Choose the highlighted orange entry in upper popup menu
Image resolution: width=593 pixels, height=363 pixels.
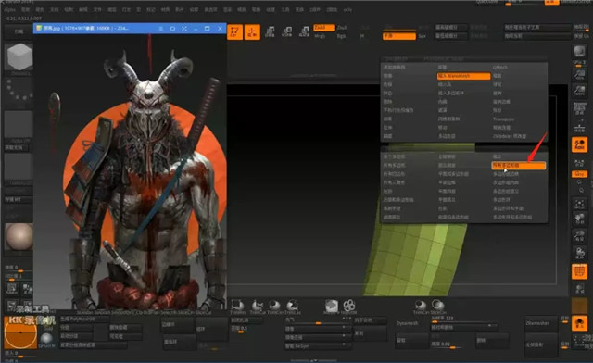click(x=463, y=76)
